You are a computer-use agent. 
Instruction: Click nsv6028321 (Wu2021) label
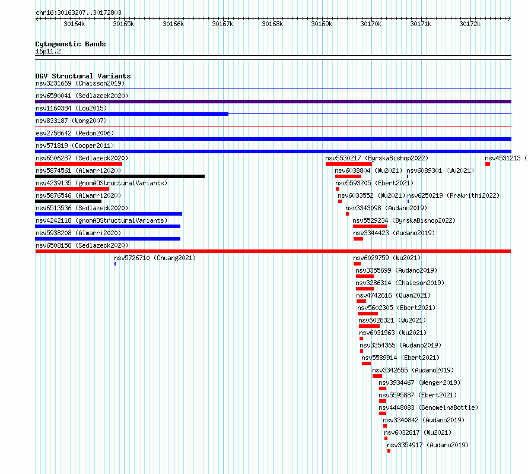coord(392,320)
